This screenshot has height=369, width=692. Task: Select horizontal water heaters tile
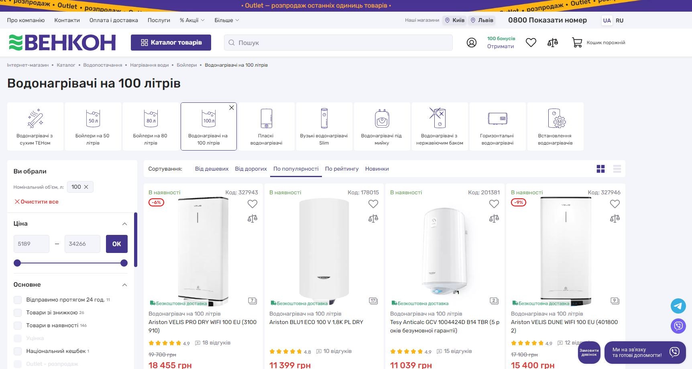click(x=498, y=126)
